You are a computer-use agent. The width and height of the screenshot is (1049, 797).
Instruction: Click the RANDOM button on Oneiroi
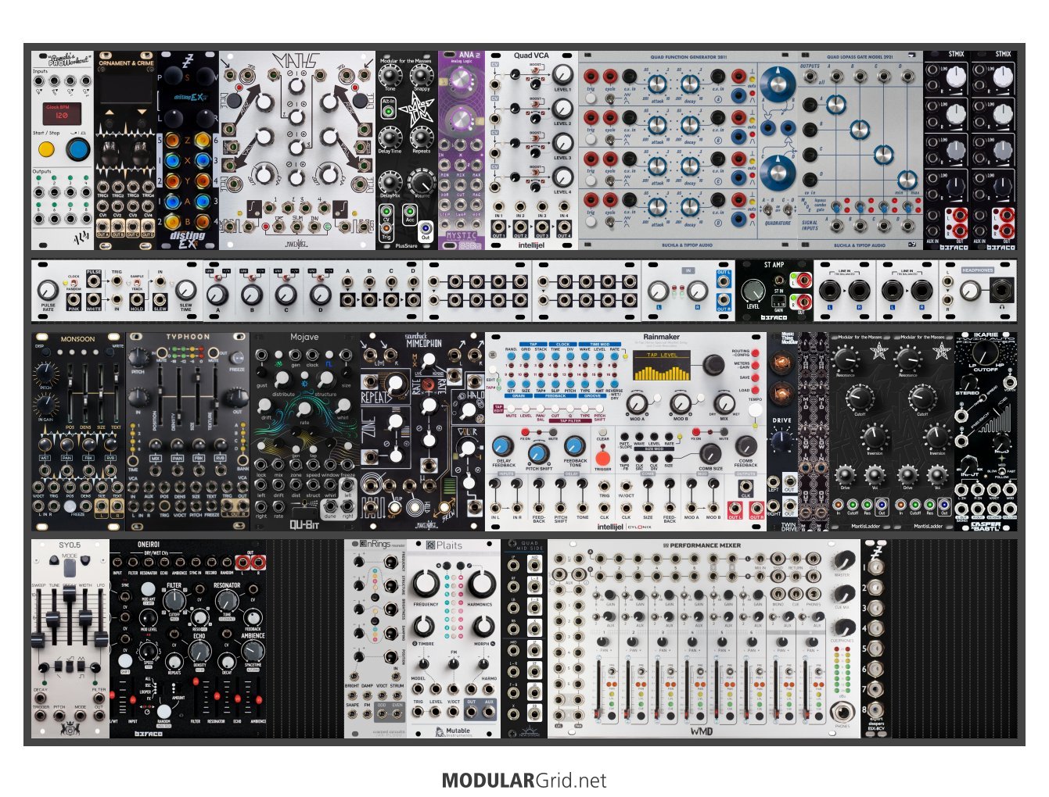click(x=163, y=712)
